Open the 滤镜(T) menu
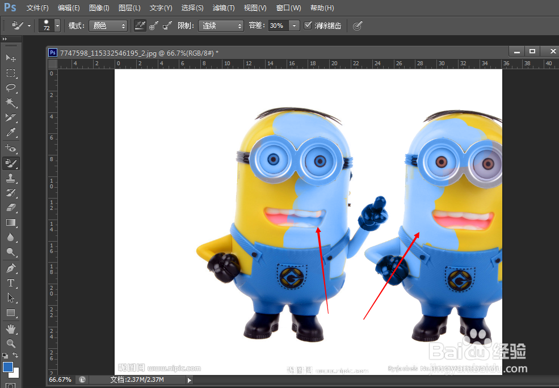 tap(224, 7)
